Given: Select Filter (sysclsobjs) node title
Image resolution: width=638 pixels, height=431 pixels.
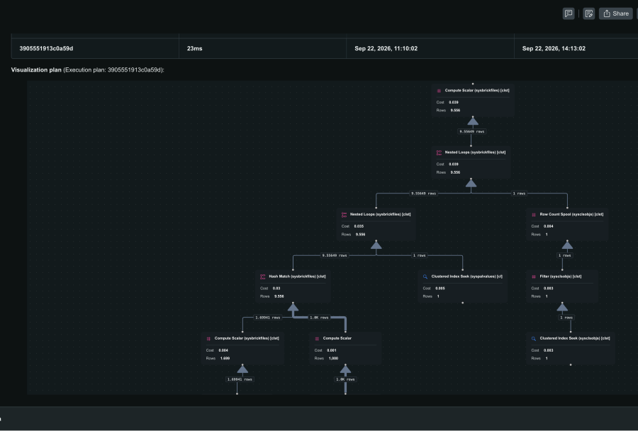Looking at the screenshot, I should click(x=560, y=276).
